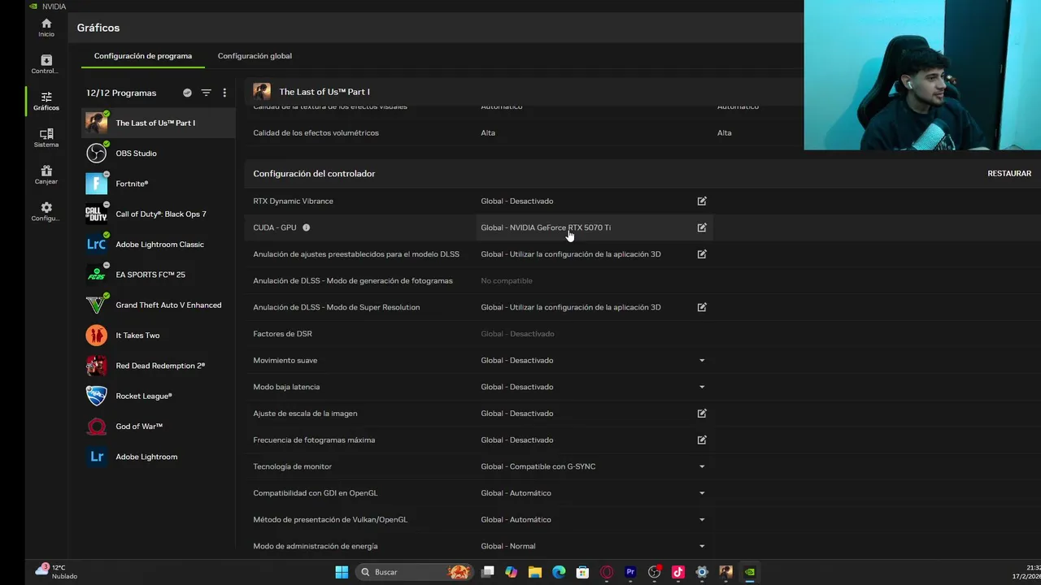Screen dimensions: 1041x585
Task: Select Grand Theft Auto V Enhanced
Action: pyautogui.click(x=159, y=305)
